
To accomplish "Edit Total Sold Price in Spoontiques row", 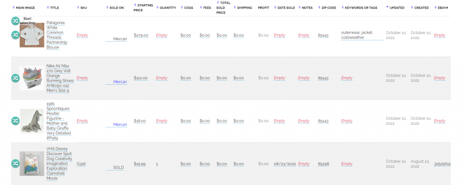I will pyautogui.click(x=222, y=121).
